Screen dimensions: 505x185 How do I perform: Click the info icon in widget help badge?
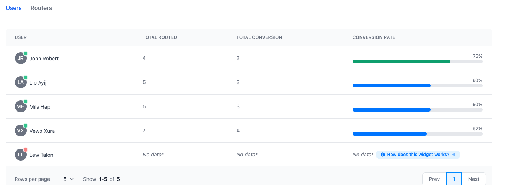383,155
